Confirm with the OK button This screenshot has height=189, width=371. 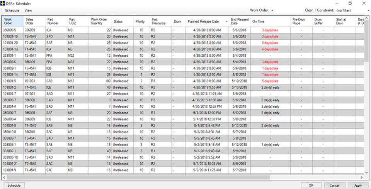point(311,186)
